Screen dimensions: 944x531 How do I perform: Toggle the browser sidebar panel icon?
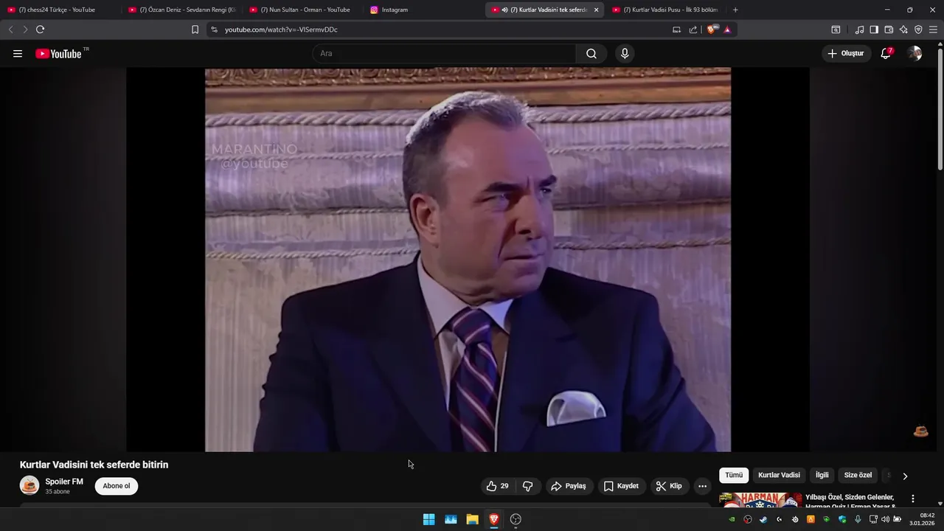874,29
